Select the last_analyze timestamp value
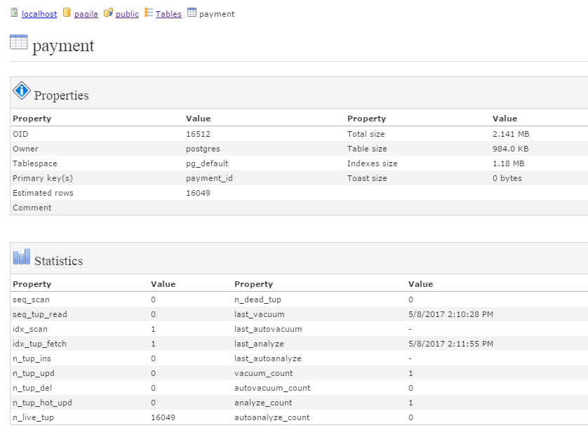 click(x=450, y=344)
